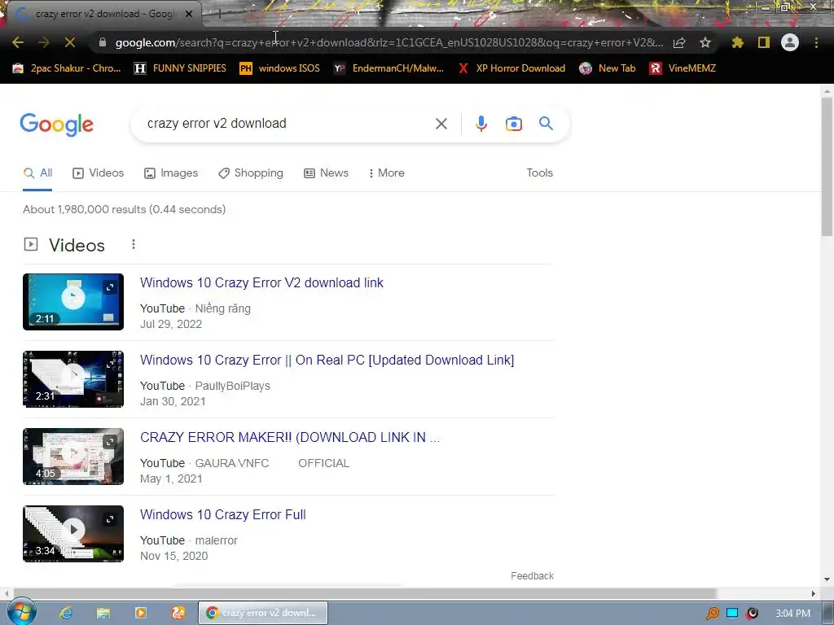Clear the search box with X
The width and height of the screenshot is (834, 625).
(x=441, y=124)
